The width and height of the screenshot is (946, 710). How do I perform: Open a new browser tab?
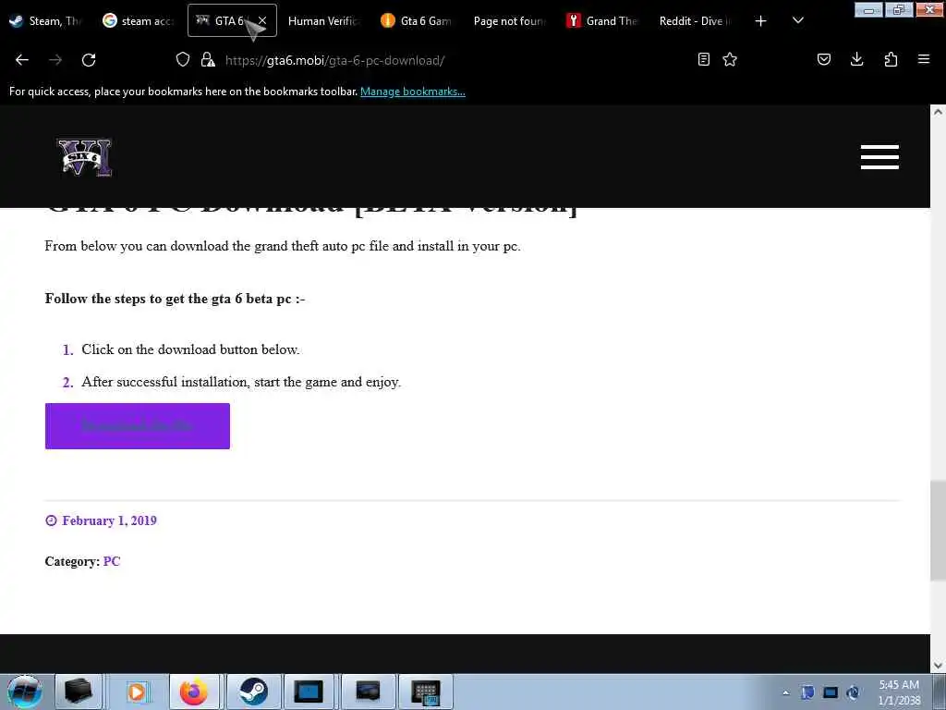pos(761,21)
